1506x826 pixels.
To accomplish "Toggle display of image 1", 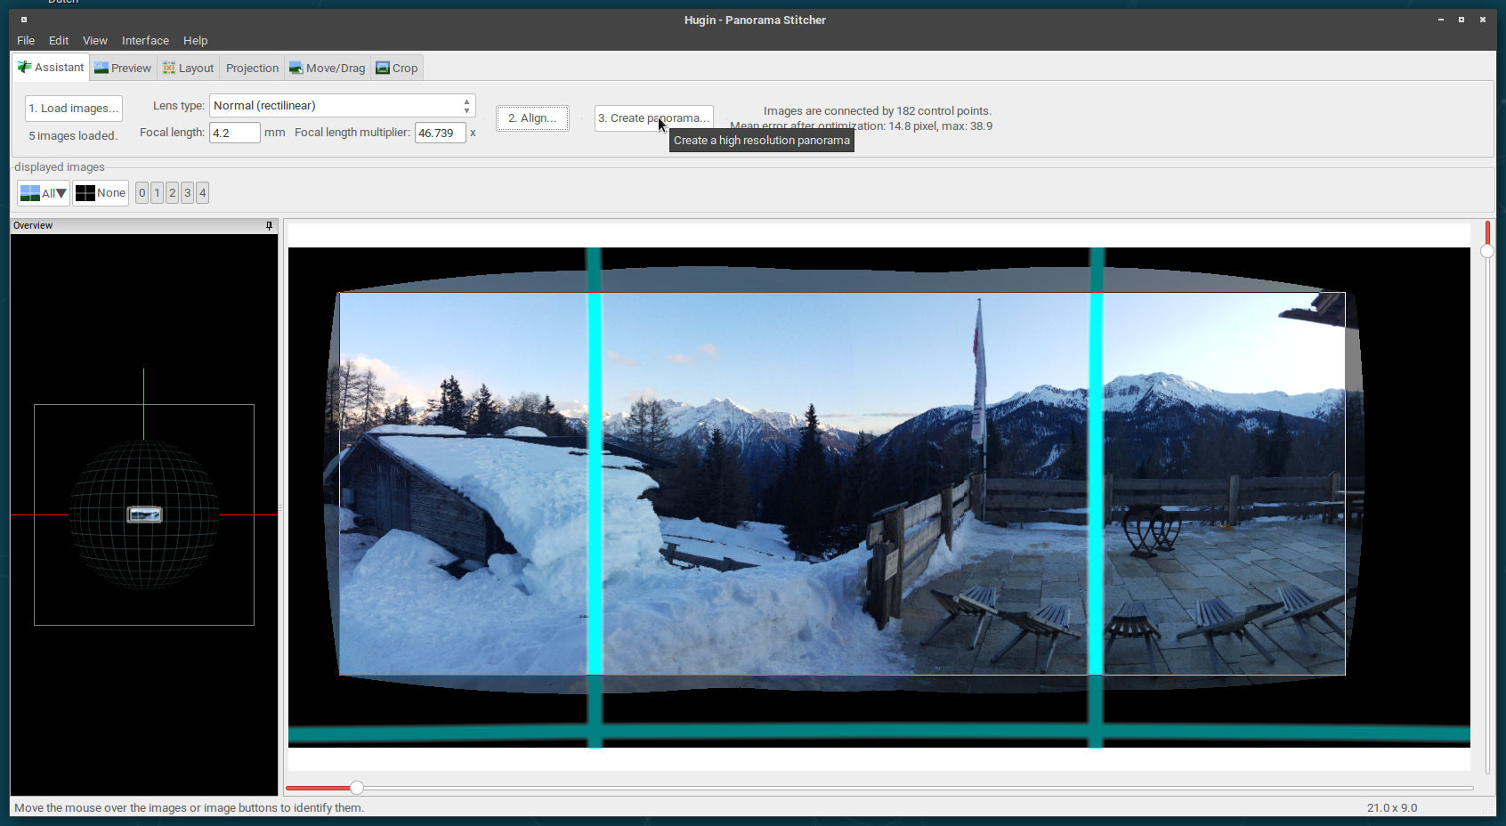I will (x=157, y=193).
